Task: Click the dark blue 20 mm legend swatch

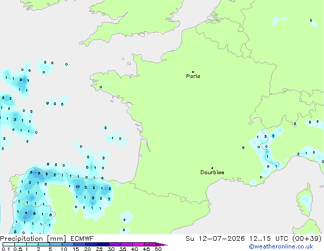Action: (x=91, y=244)
